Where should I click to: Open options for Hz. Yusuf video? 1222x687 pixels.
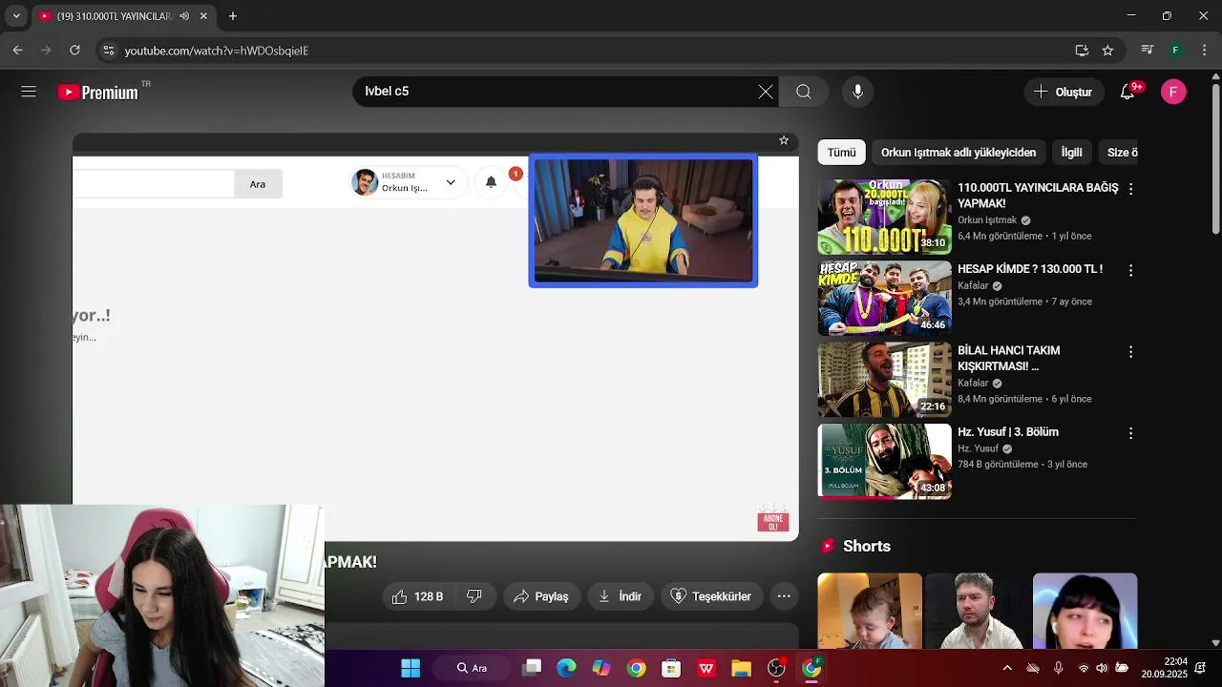1130,433
